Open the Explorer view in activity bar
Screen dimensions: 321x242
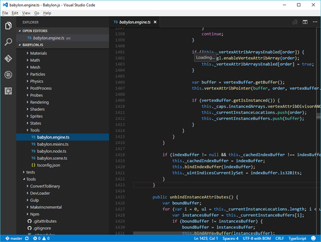click(x=8, y=26)
